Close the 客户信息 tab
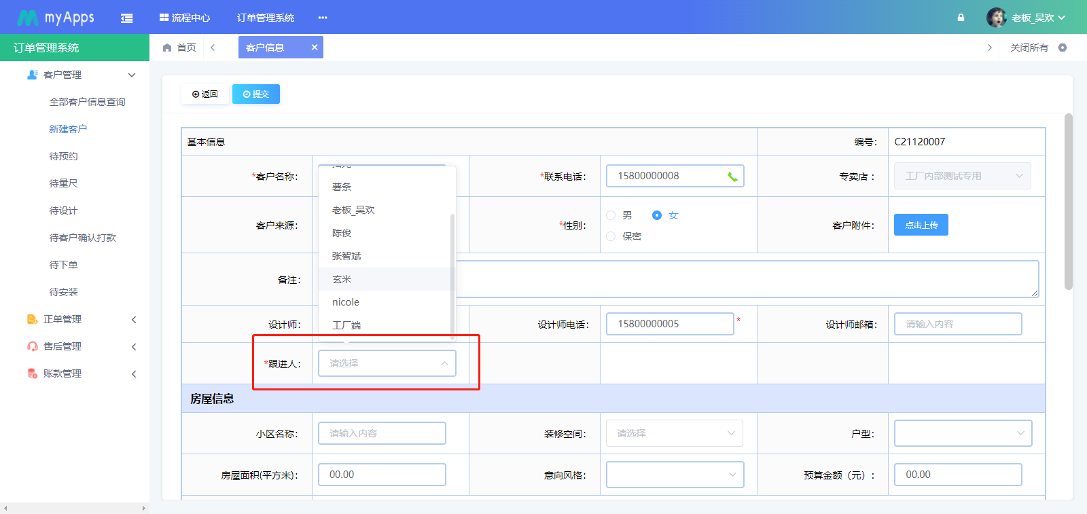Viewport: 1087px width, 514px height. pos(315,48)
